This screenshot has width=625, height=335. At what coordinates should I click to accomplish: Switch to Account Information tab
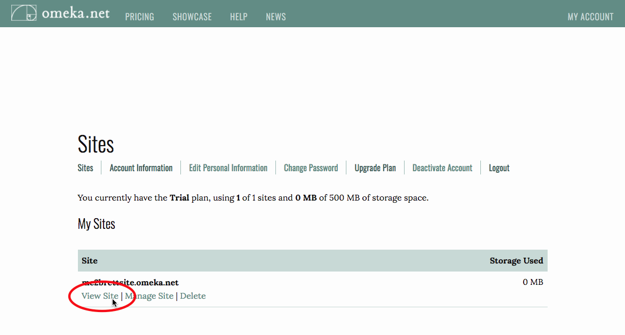point(141,168)
